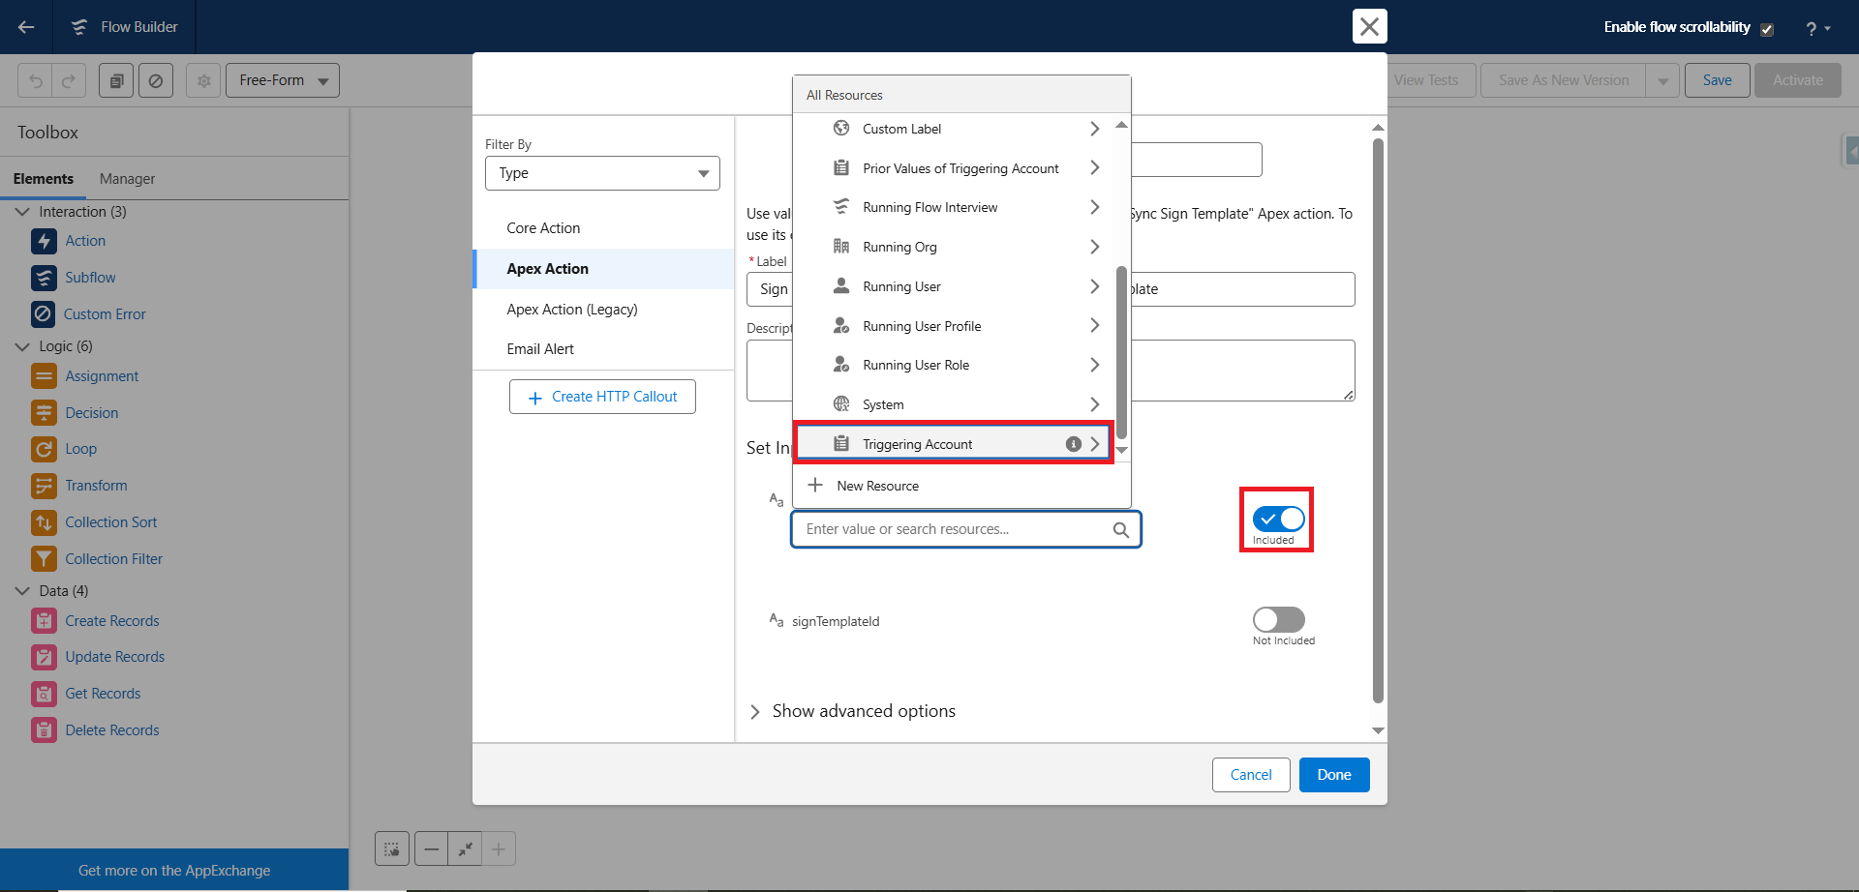Viewport: 1859px width, 892px height.
Task: Switch to the Manager tab
Action: click(x=127, y=179)
